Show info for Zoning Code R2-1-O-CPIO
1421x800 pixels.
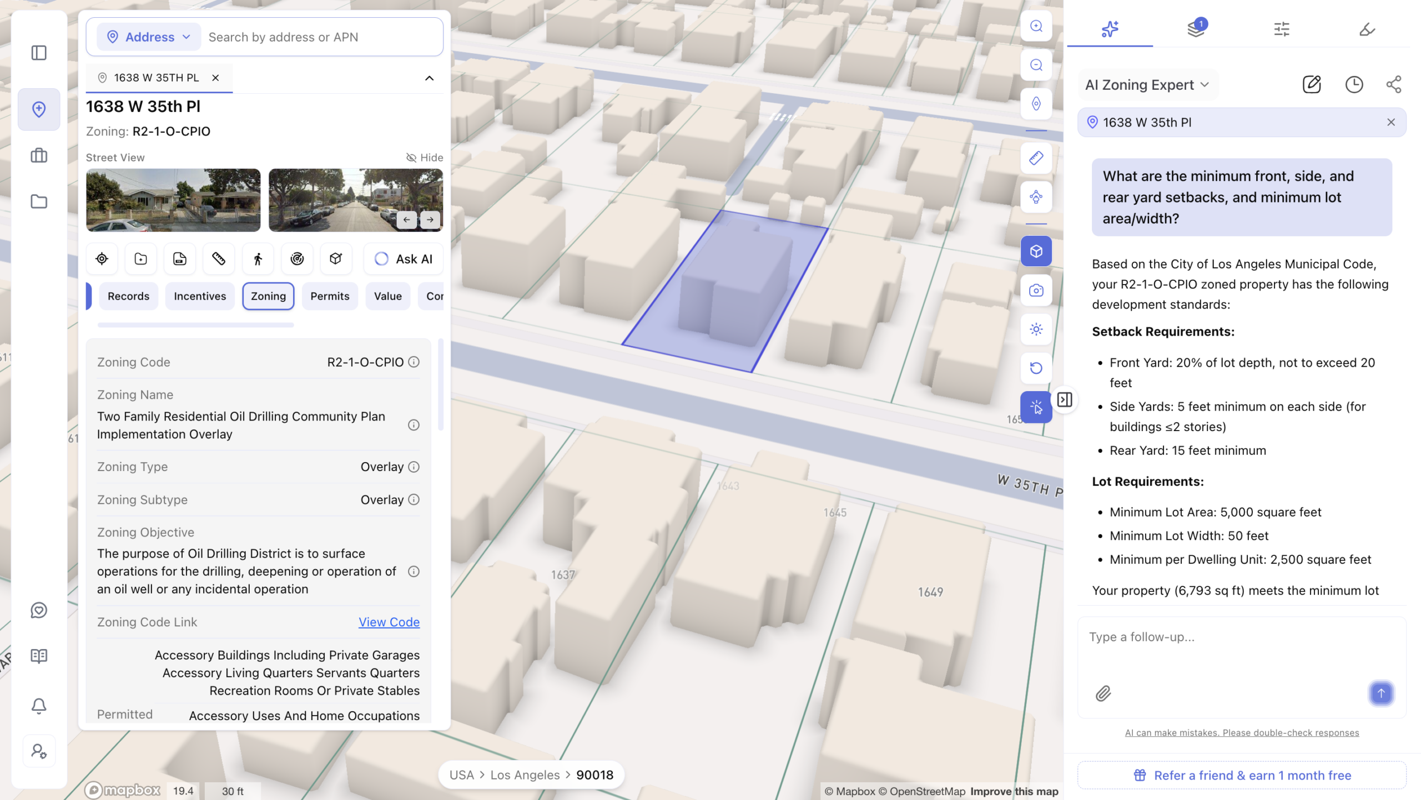click(414, 362)
